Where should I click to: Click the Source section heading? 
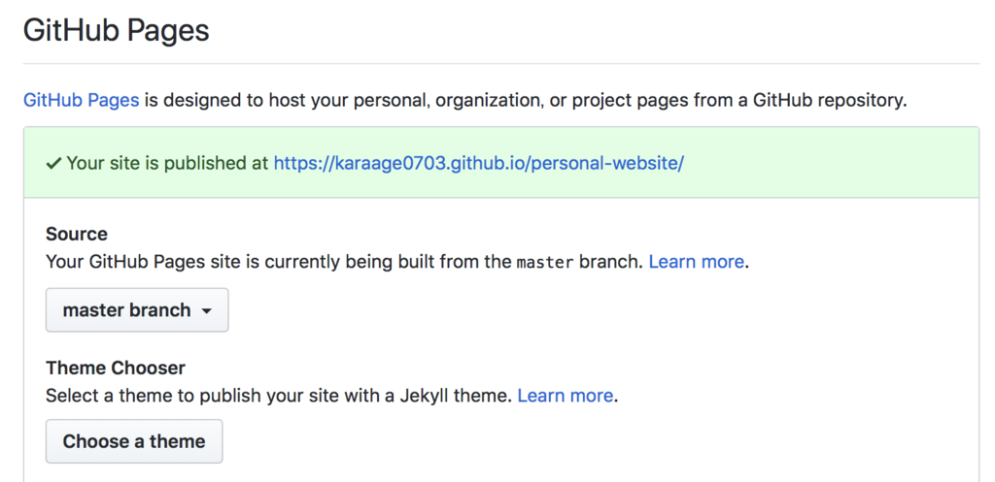[77, 234]
